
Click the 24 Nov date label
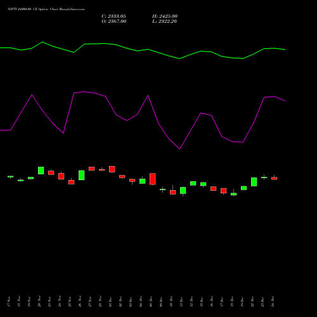coord(60,301)
